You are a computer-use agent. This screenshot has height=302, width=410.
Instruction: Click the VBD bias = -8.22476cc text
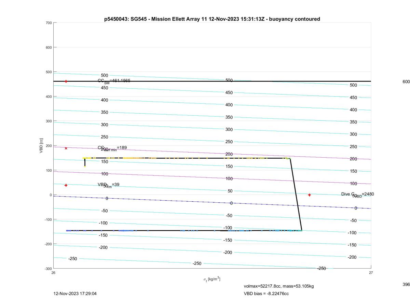coord(266,293)
